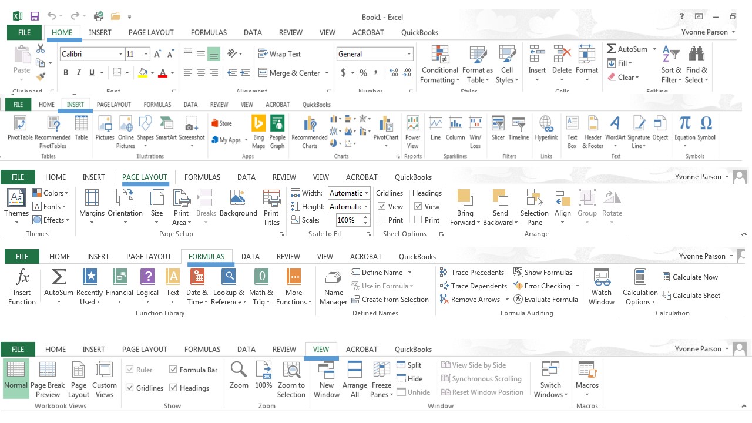Apply Italic formatting with the I icon

(x=79, y=73)
